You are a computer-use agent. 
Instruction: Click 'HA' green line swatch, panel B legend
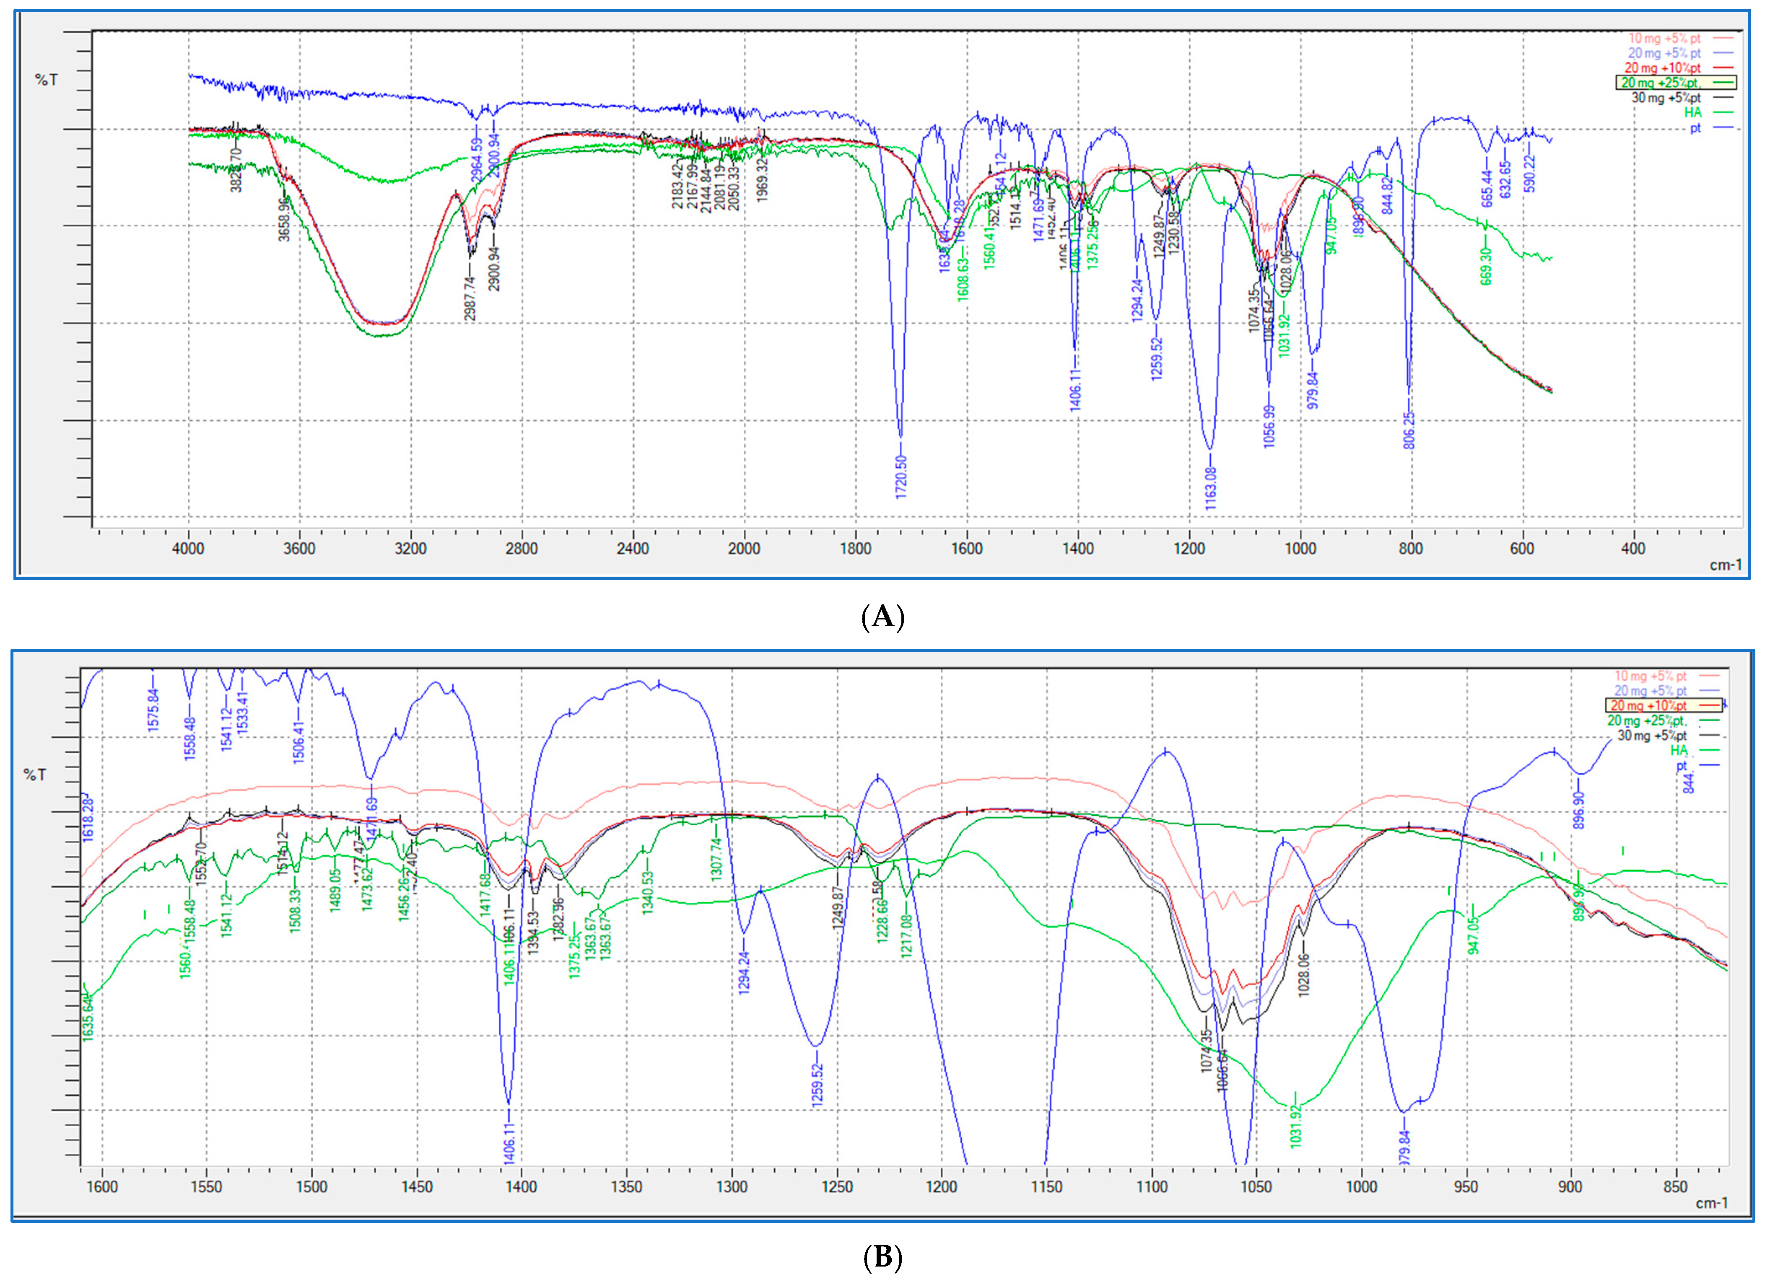click(x=1708, y=751)
